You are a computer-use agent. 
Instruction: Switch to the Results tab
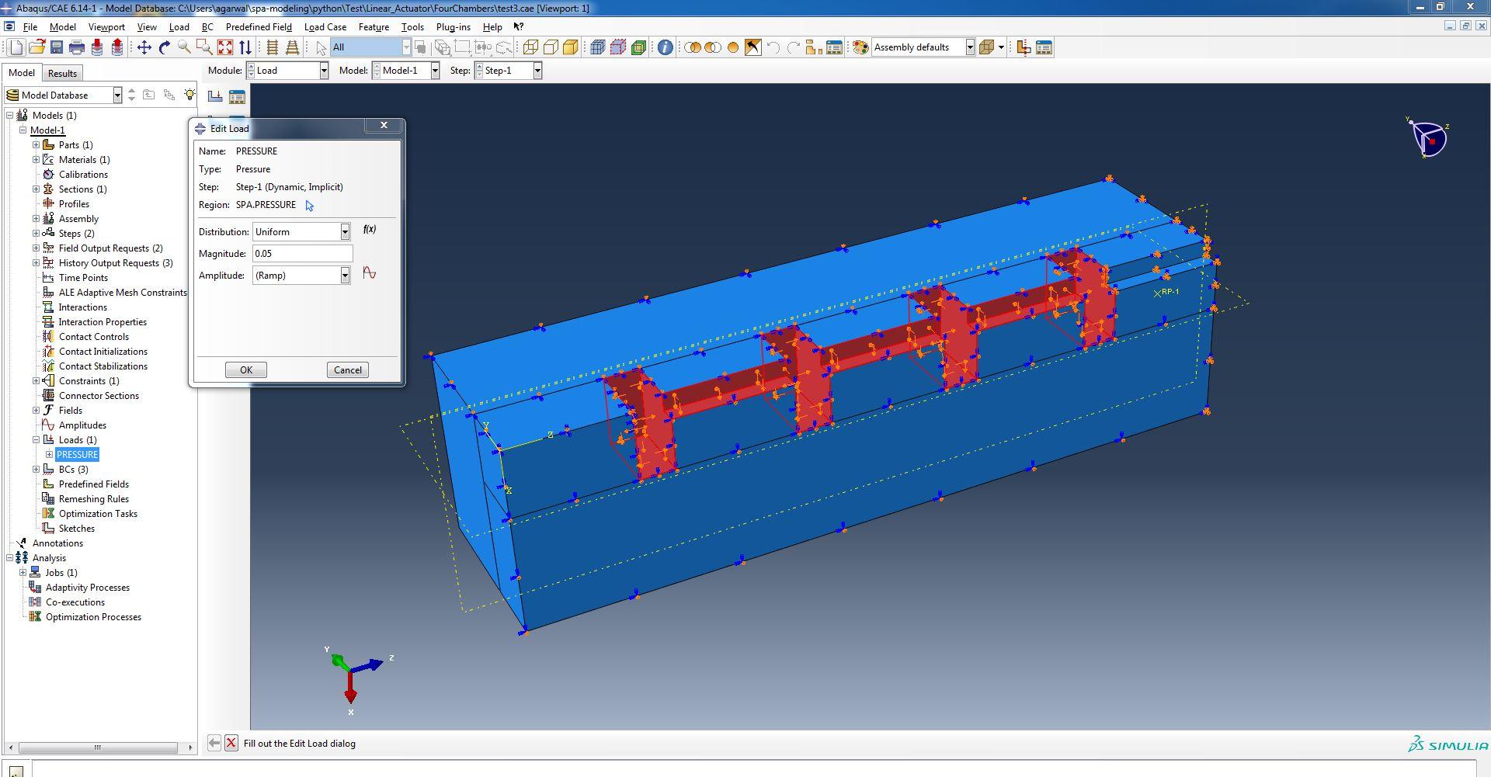62,74
